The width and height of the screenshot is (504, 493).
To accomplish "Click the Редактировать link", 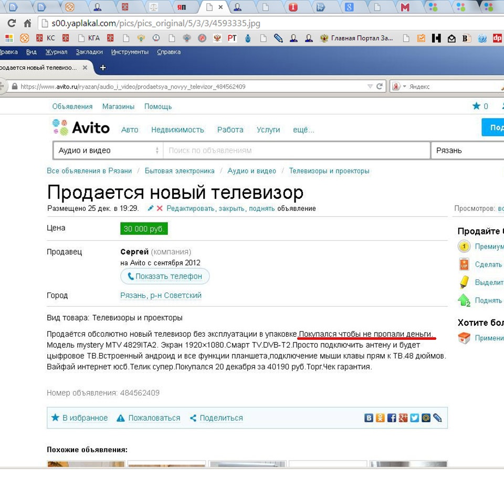I will 191,208.
